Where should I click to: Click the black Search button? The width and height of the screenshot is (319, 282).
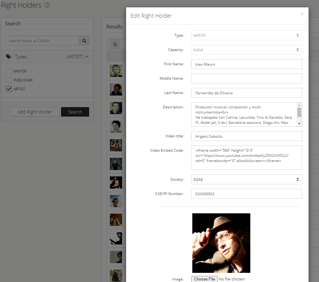tap(75, 112)
